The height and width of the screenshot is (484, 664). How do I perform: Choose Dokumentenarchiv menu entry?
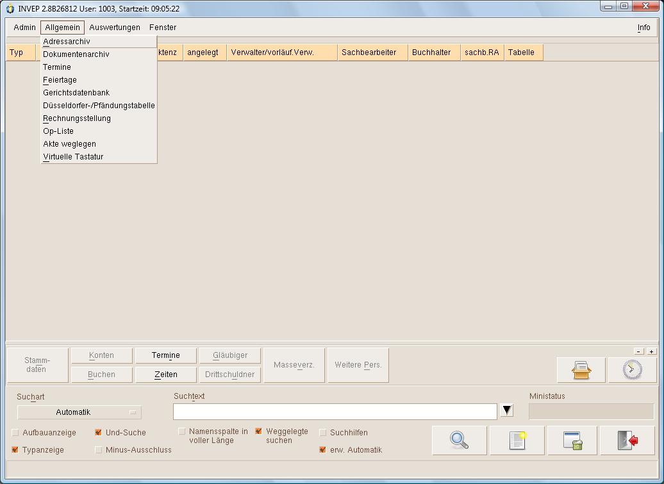(x=99, y=54)
